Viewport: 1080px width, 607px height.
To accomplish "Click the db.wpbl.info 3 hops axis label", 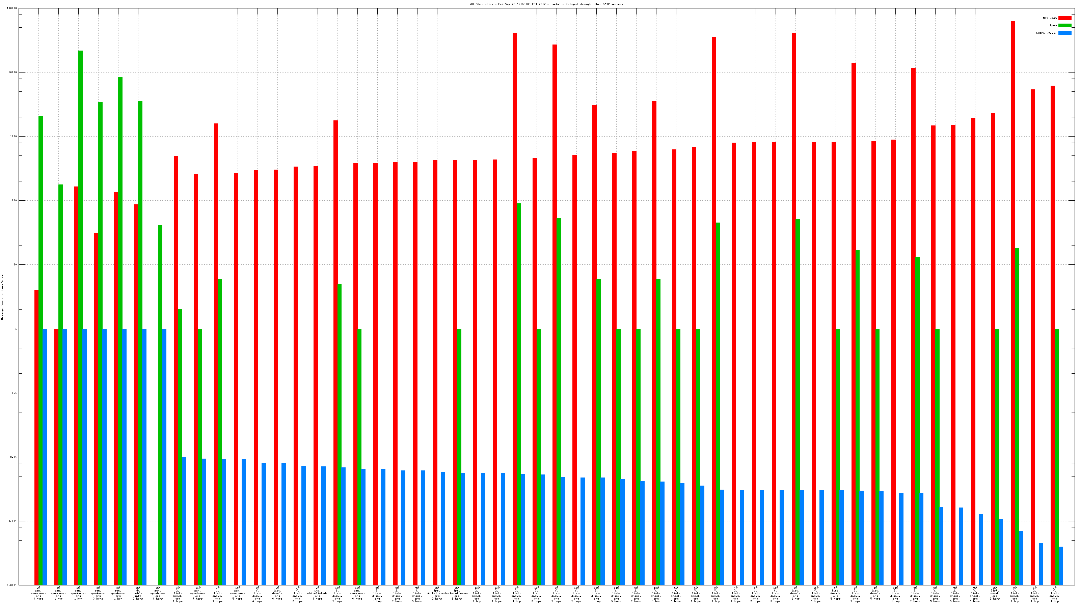I will (138, 593).
